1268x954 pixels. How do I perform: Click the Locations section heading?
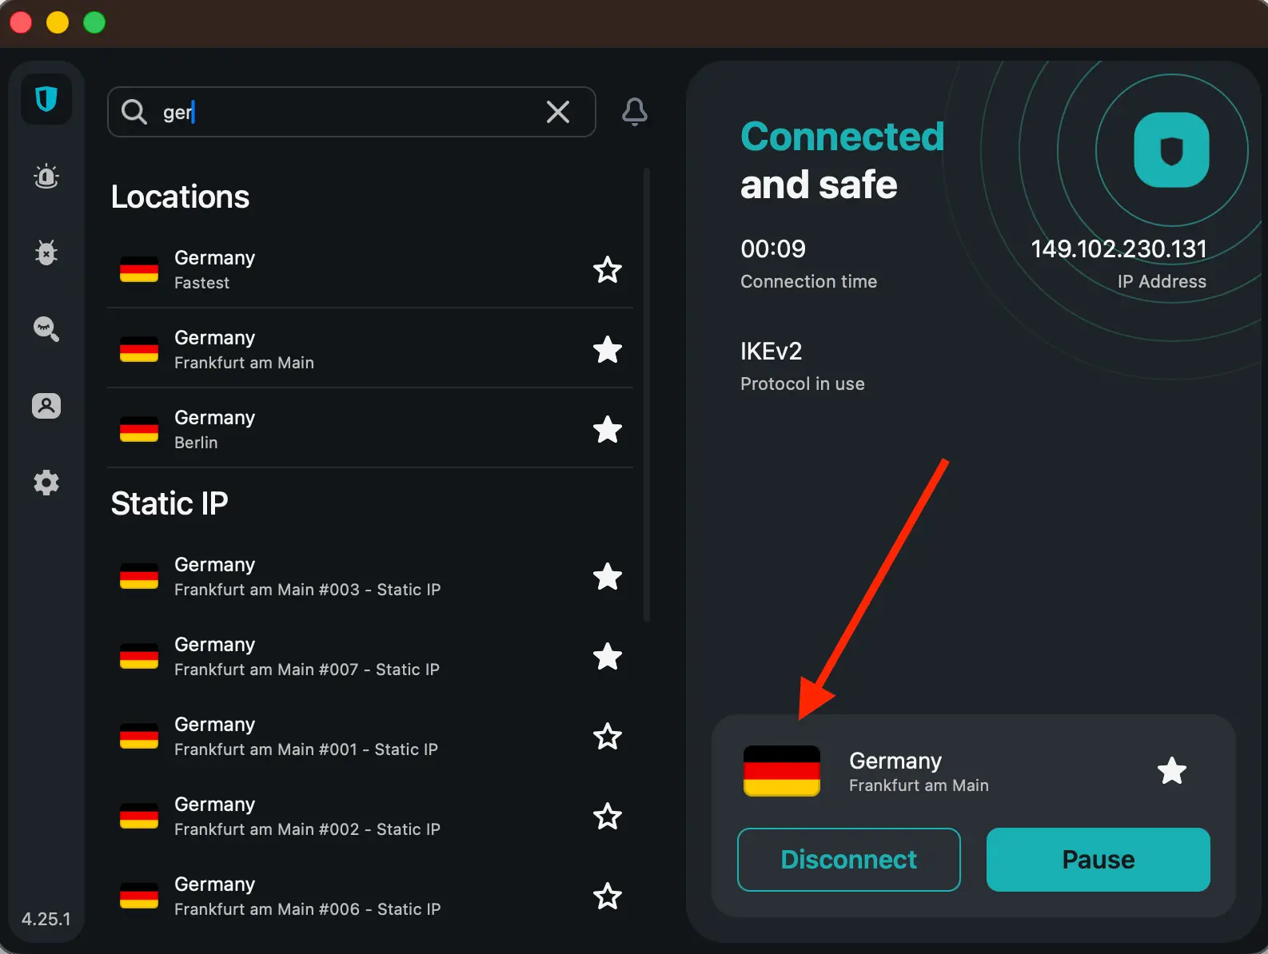[180, 197]
